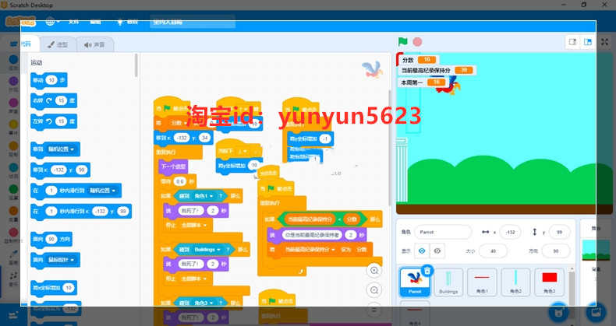Select the 角色1 sprite thumbnail

(482, 282)
